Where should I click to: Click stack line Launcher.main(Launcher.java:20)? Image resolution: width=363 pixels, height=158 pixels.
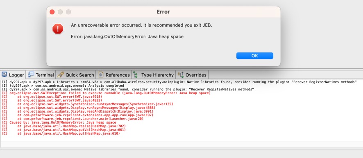tap(73, 119)
